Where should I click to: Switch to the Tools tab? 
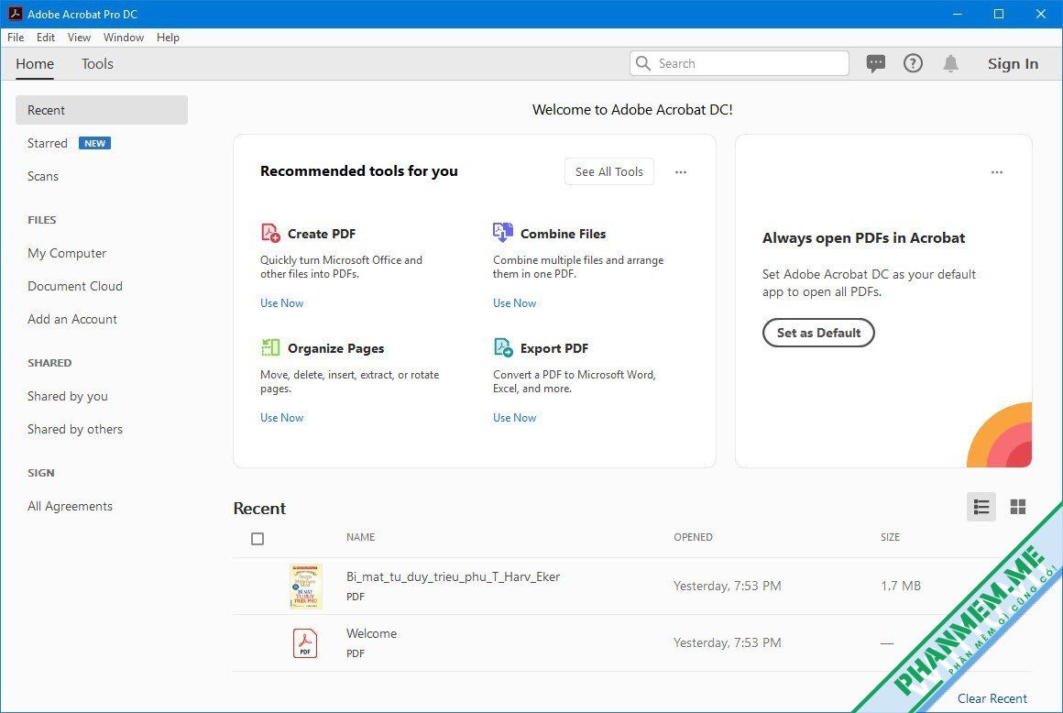click(98, 64)
